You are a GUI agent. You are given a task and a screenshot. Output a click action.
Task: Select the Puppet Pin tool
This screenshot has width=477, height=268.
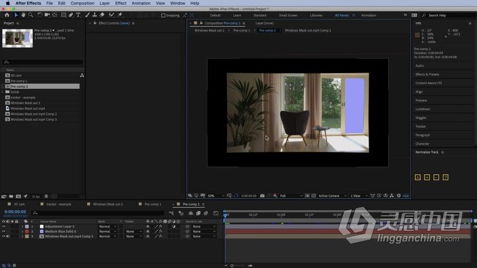pyautogui.click(x=120, y=15)
